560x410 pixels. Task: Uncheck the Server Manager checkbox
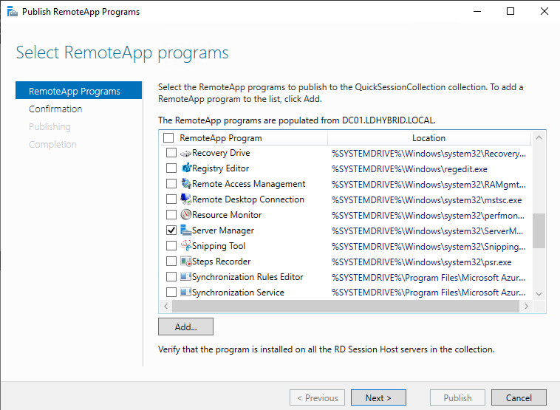click(171, 230)
